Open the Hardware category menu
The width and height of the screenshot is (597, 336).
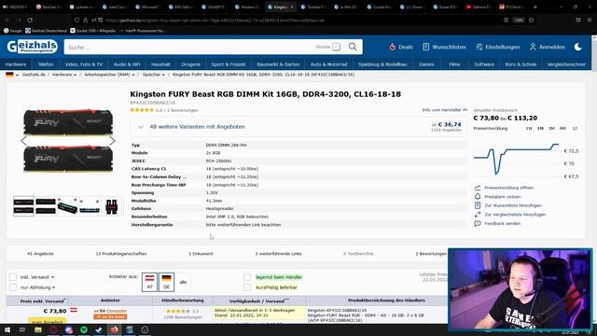click(x=16, y=64)
